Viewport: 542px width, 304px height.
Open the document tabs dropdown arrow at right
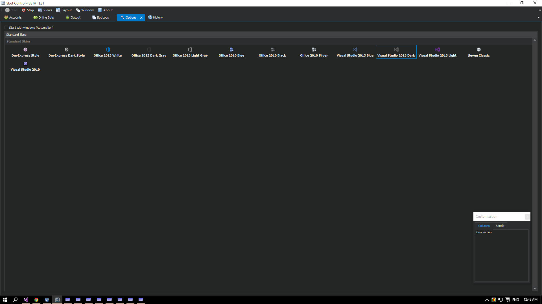pos(539,17)
